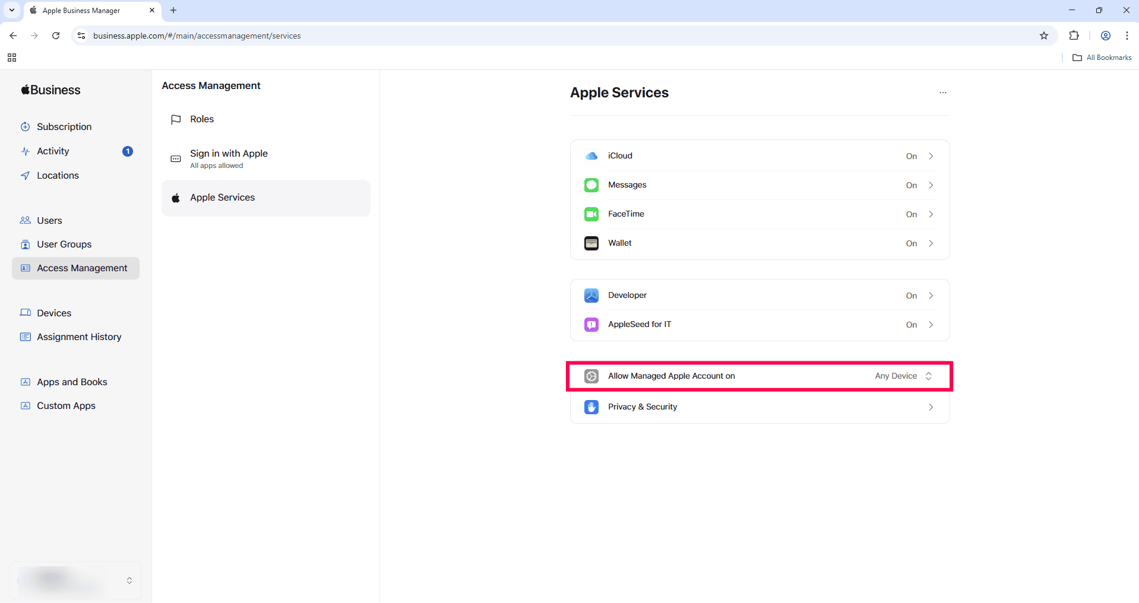
Task: Select Access Management in the sidebar
Action: click(76, 268)
